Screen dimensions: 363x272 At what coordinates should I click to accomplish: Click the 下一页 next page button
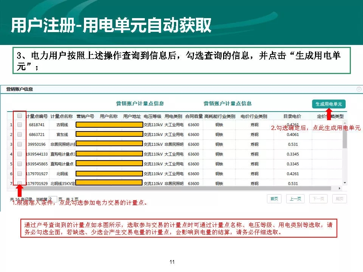318,199
